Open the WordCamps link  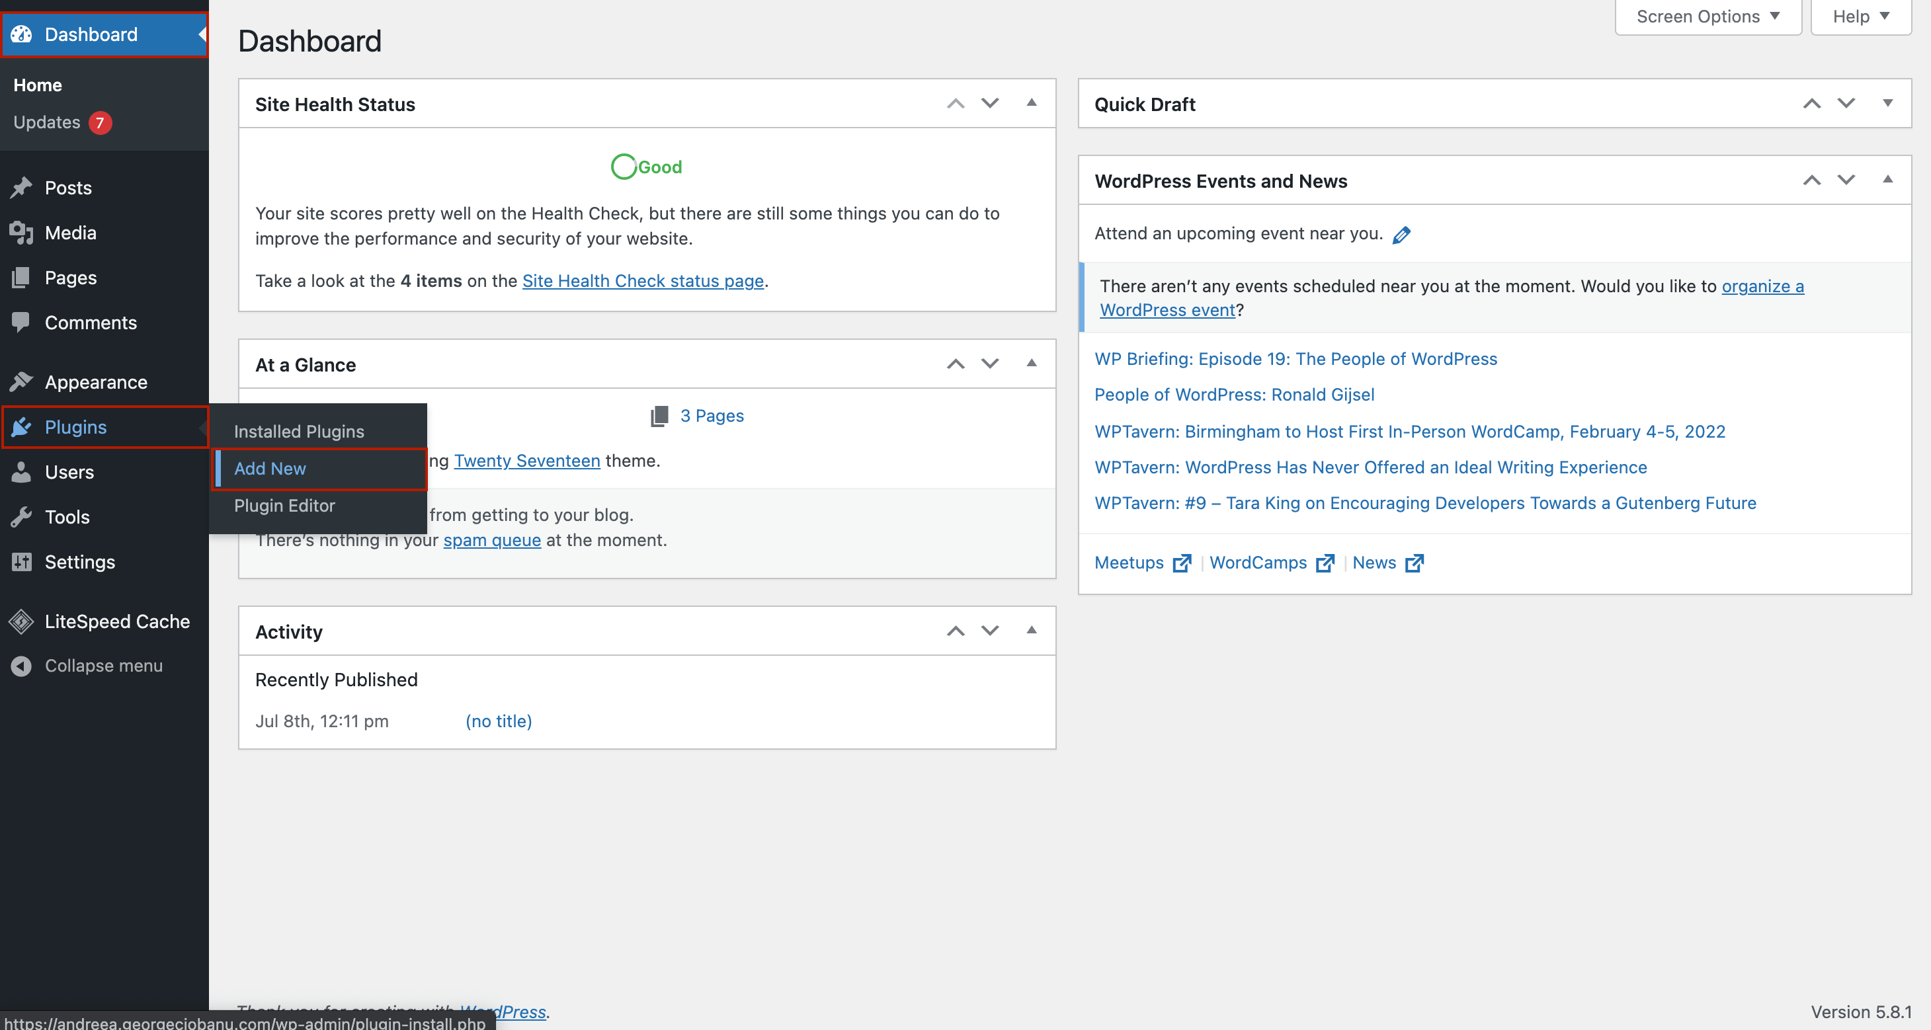point(1258,563)
